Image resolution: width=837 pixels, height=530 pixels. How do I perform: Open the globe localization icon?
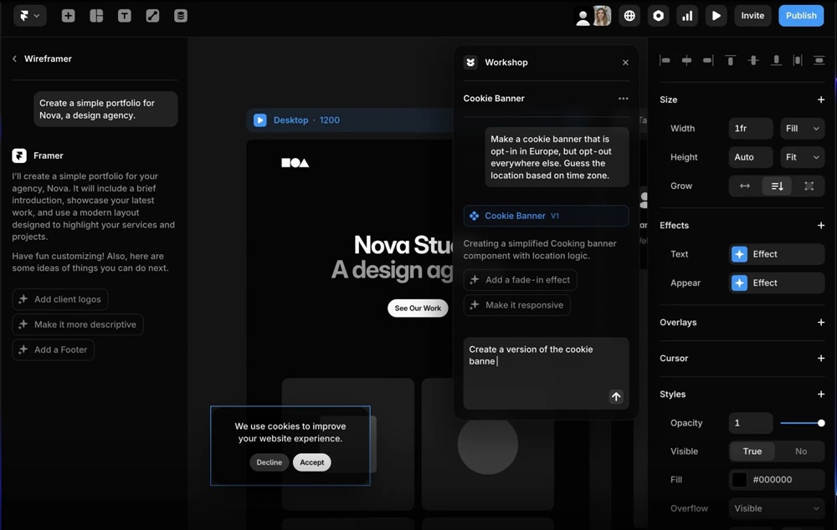[630, 15]
